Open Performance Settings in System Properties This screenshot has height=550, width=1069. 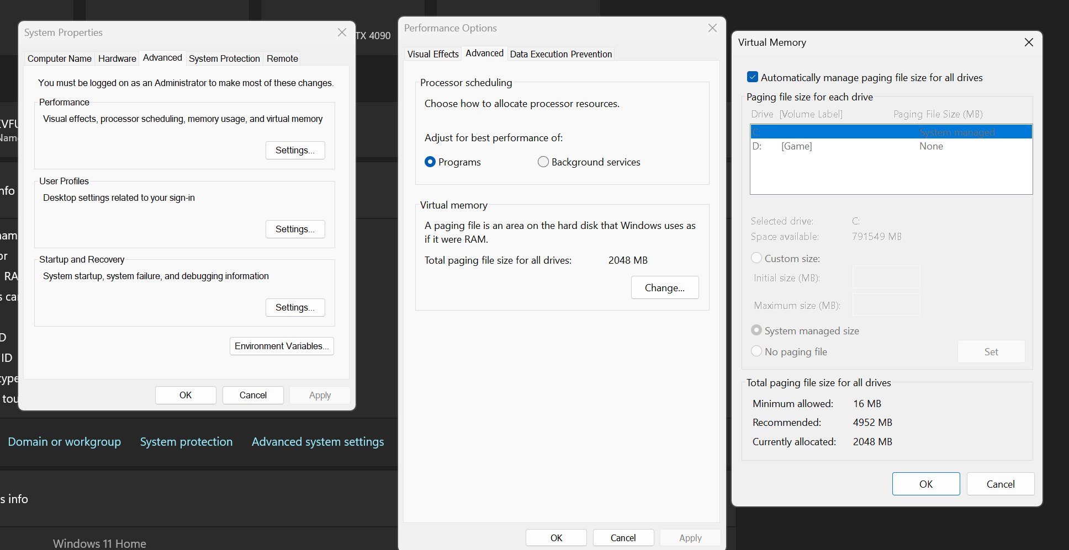point(295,150)
